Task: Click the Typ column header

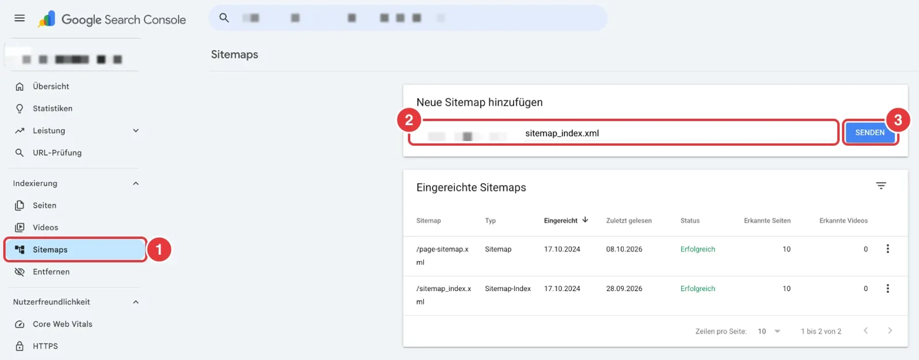Action: pyautogui.click(x=490, y=220)
